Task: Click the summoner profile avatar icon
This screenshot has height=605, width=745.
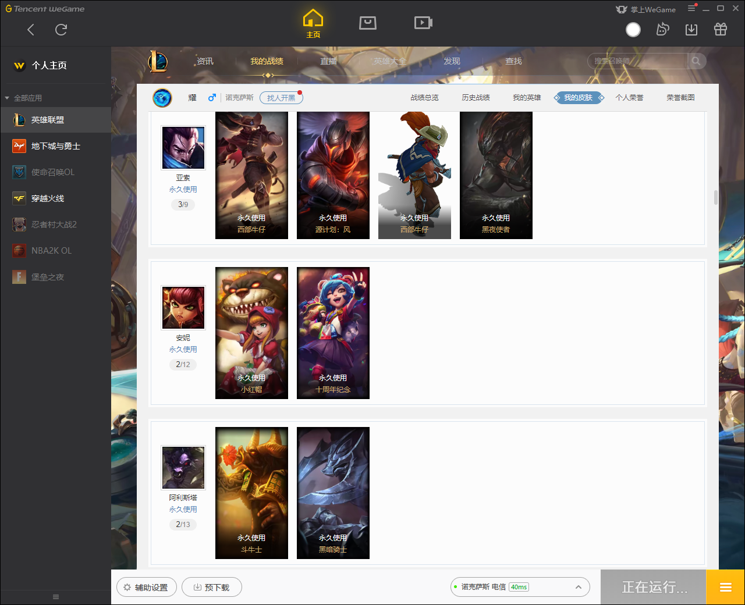Action: click(162, 98)
